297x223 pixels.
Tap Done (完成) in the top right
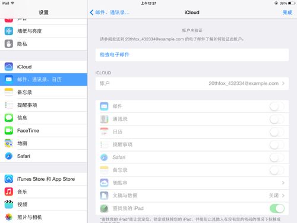(x=287, y=12)
